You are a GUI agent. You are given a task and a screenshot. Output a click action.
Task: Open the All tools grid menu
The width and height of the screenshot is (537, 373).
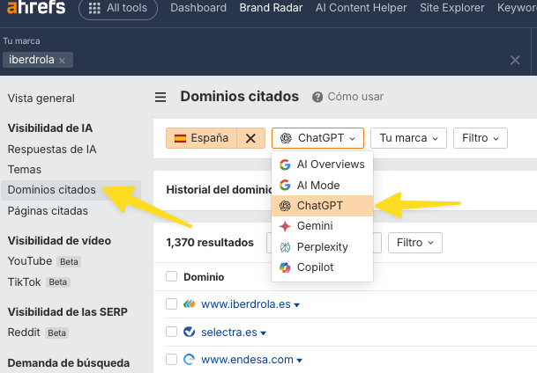point(118,8)
